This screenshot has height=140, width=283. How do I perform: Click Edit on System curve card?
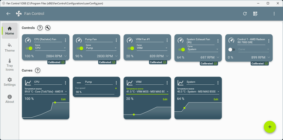tap(216, 99)
